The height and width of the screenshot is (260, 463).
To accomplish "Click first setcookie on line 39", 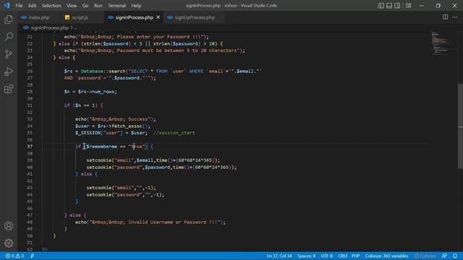I will [x=99, y=160].
